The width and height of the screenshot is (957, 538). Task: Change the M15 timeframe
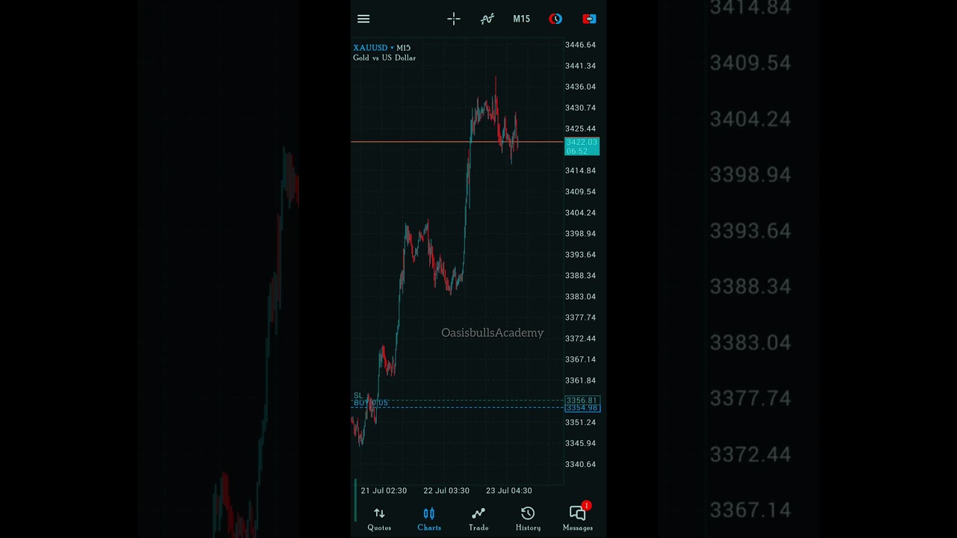(x=522, y=19)
